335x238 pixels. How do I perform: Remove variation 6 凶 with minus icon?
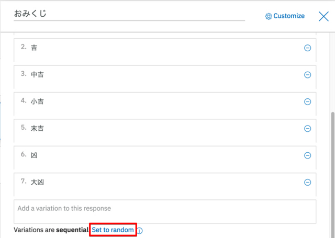307,155
